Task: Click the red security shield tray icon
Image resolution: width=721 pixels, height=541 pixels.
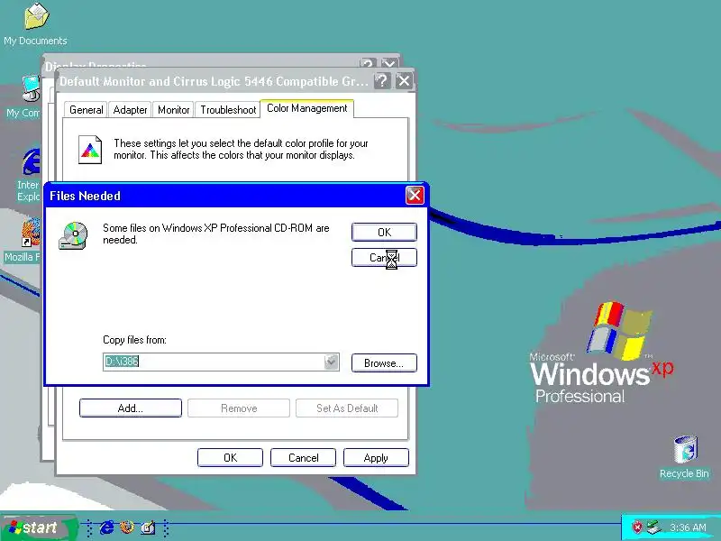Action: coord(637,527)
